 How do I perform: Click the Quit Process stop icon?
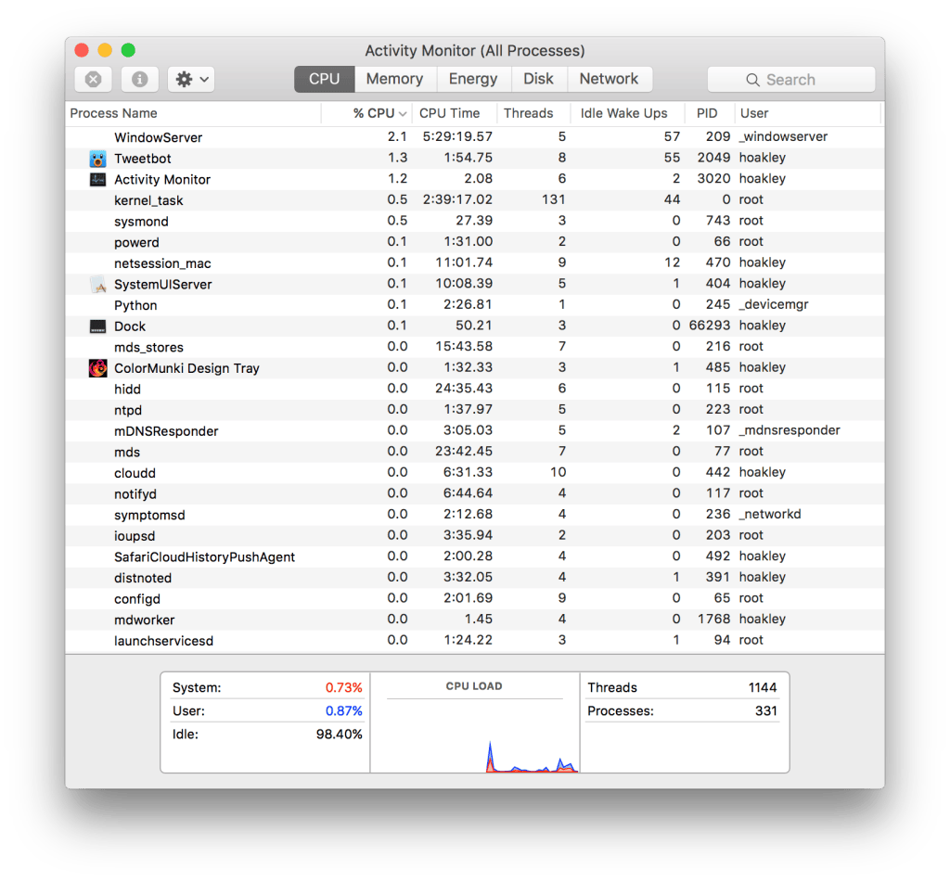pos(94,80)
